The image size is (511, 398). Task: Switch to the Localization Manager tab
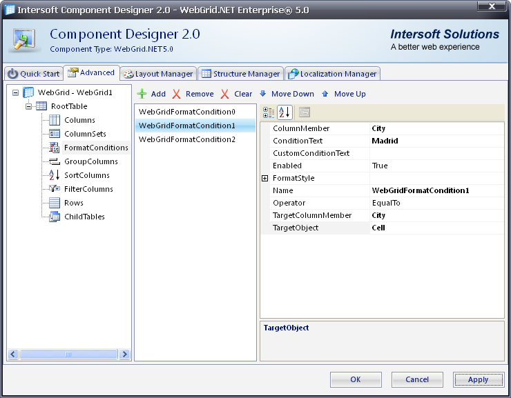tap(332, 74)
